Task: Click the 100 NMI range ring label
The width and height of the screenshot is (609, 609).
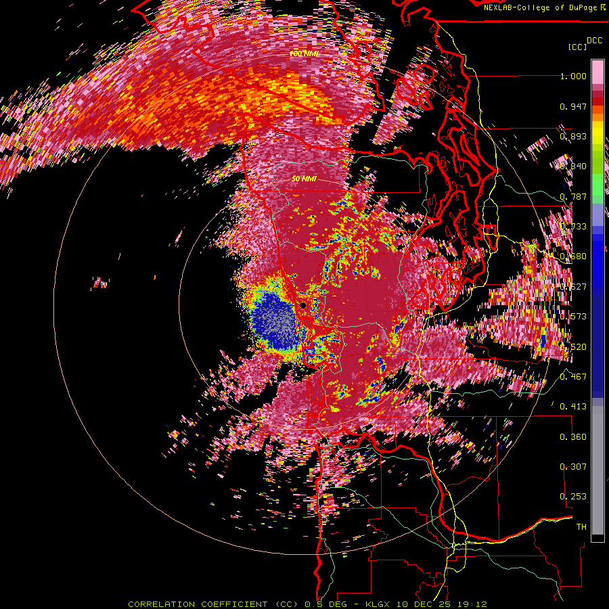Action: pyautogui.click(x=304, y=53)
